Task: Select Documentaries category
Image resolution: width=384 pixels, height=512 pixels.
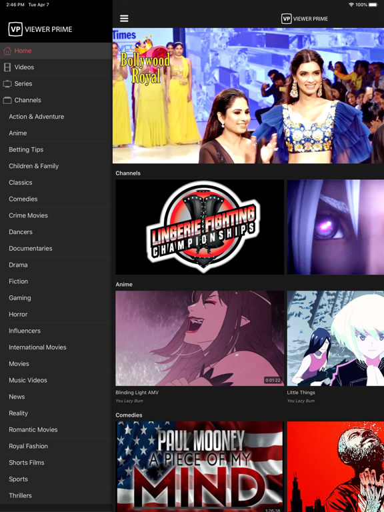Action: [x=56, y=249]
